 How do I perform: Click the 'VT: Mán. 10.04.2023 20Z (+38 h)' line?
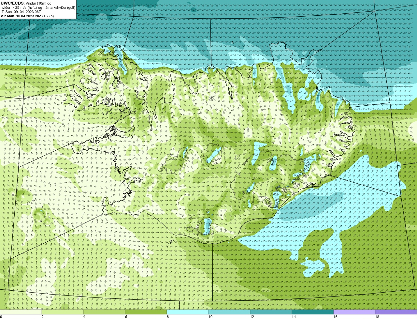27,16
